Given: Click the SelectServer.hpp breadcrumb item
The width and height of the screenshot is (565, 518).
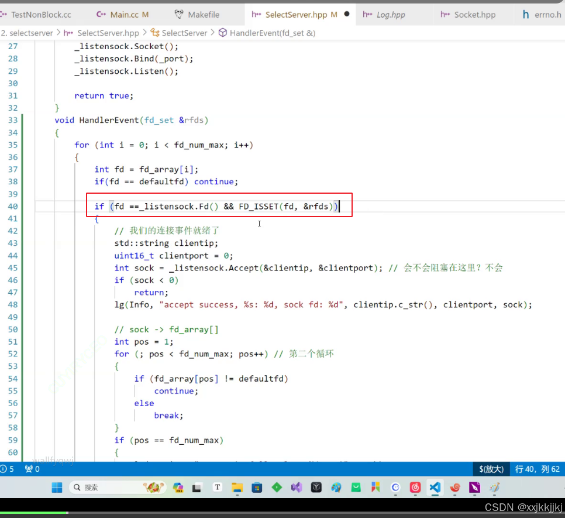Looking at the screenshot, I should click(108, 33).
